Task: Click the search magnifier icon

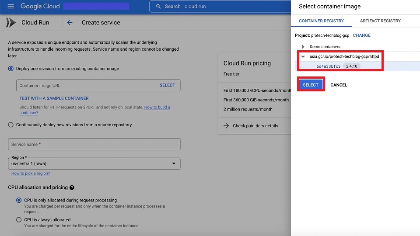Action: click(x=158, y=7)
